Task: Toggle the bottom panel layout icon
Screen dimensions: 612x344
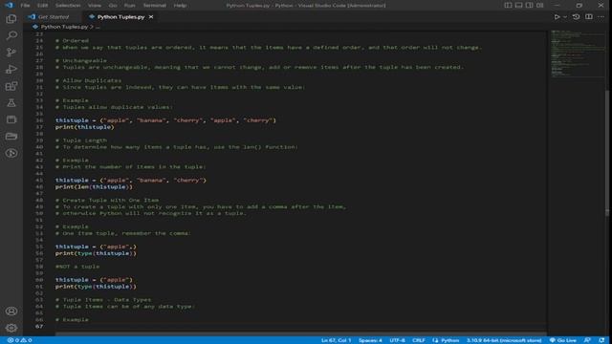Action: (518, 5)
